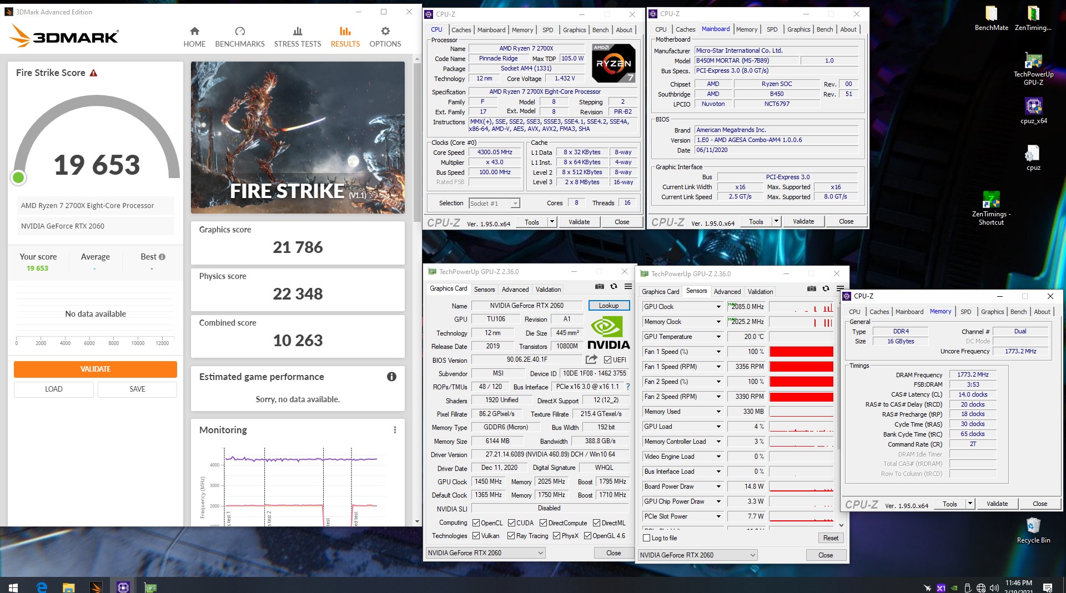Expand Tools dropdown in CPU-Z Memory window
The image size is (1066, 593).
(971, 504)
